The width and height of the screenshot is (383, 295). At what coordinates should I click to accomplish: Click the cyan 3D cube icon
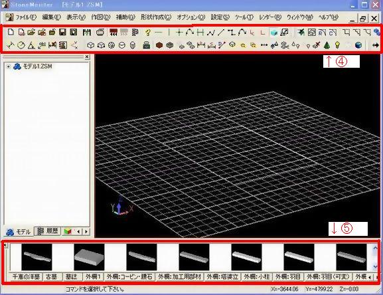point(274,33)
